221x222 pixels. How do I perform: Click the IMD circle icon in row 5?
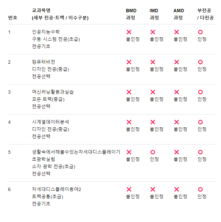[153, 152]
